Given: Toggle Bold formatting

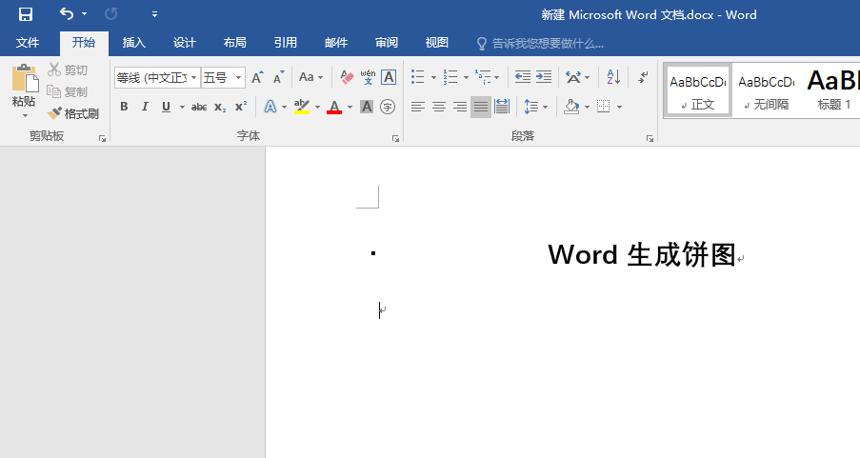Looking at the screenshot, I should click(x=124, y=107).
